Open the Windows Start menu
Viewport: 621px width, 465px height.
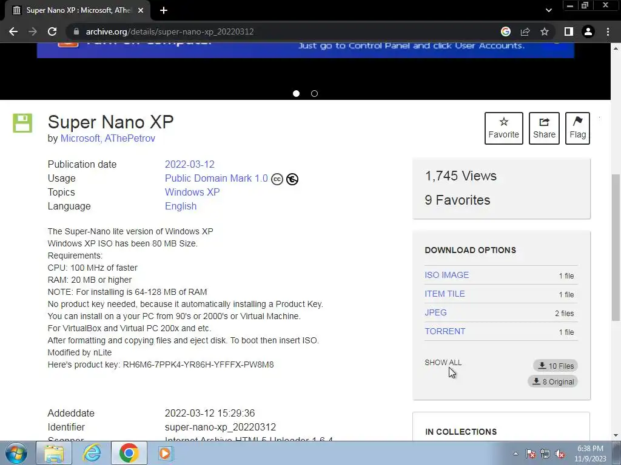pyautogui.click(x=16, y=453)
